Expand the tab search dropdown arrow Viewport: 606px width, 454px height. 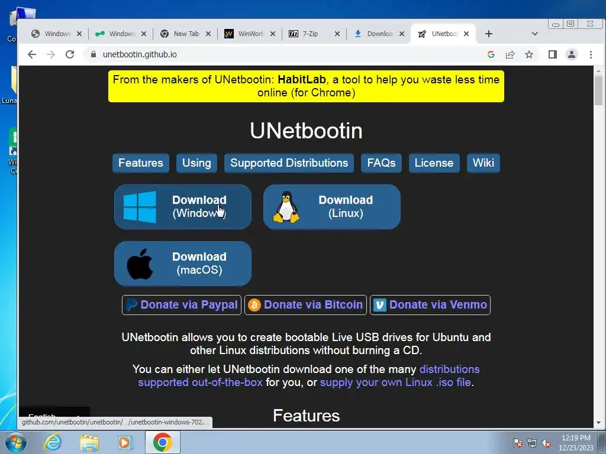point(535,34)
